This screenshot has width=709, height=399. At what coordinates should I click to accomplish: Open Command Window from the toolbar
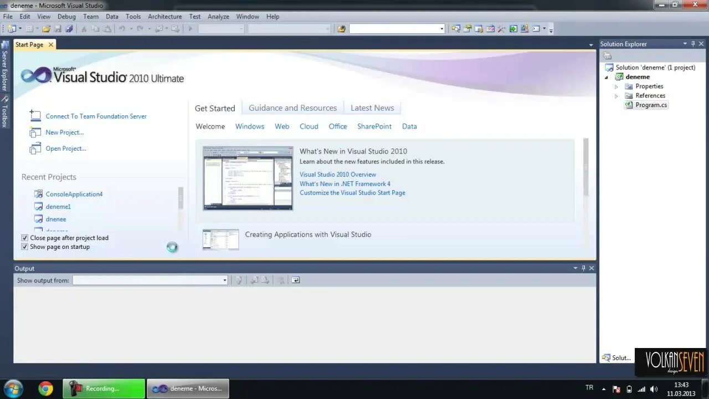click(x=536, y=29)
